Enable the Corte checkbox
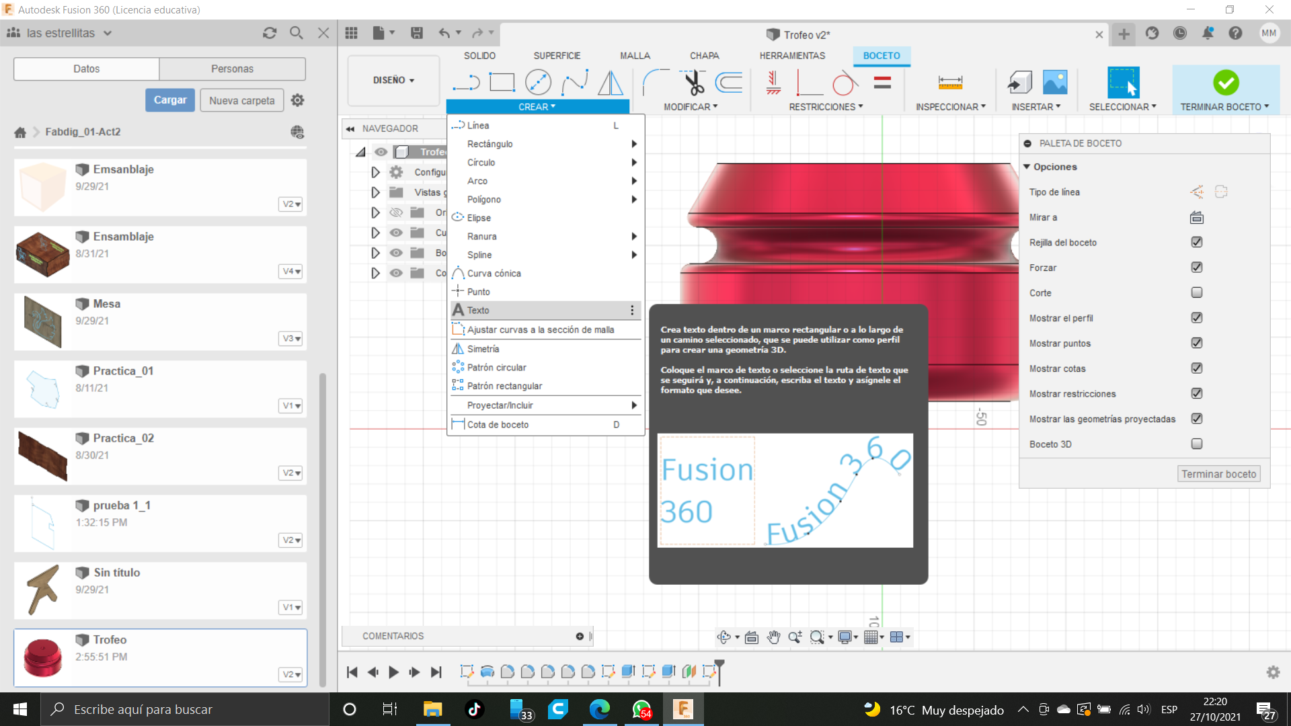 tap(1196, 292)
